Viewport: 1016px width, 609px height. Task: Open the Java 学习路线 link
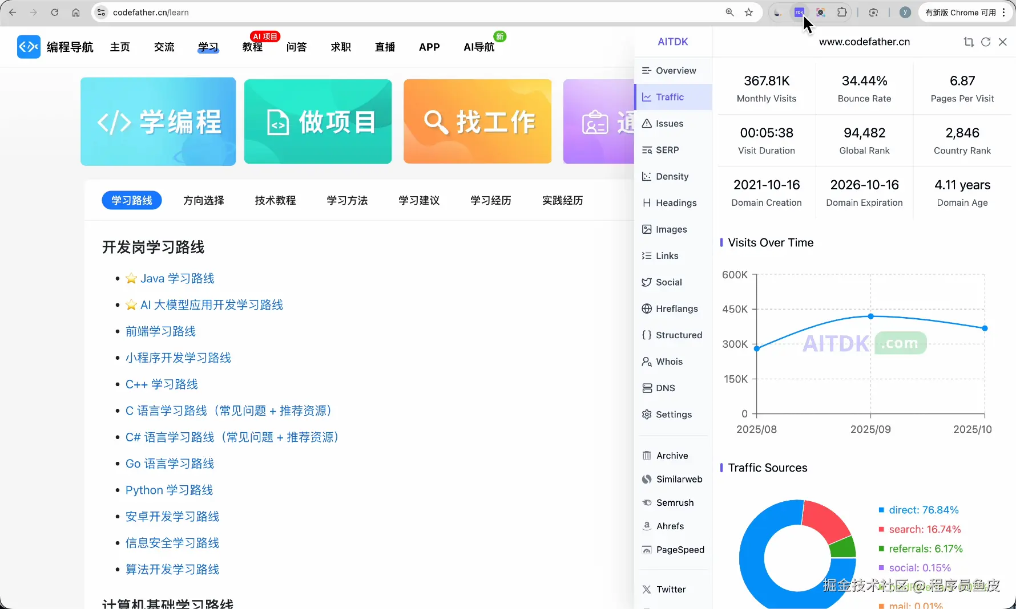178,278
